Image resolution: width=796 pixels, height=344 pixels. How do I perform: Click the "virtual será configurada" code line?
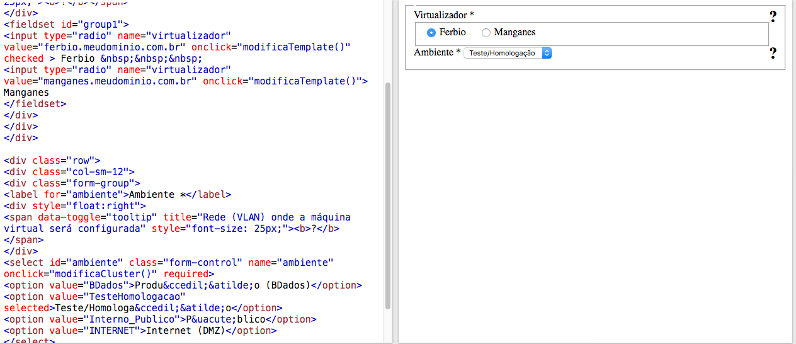pos(171,229)
